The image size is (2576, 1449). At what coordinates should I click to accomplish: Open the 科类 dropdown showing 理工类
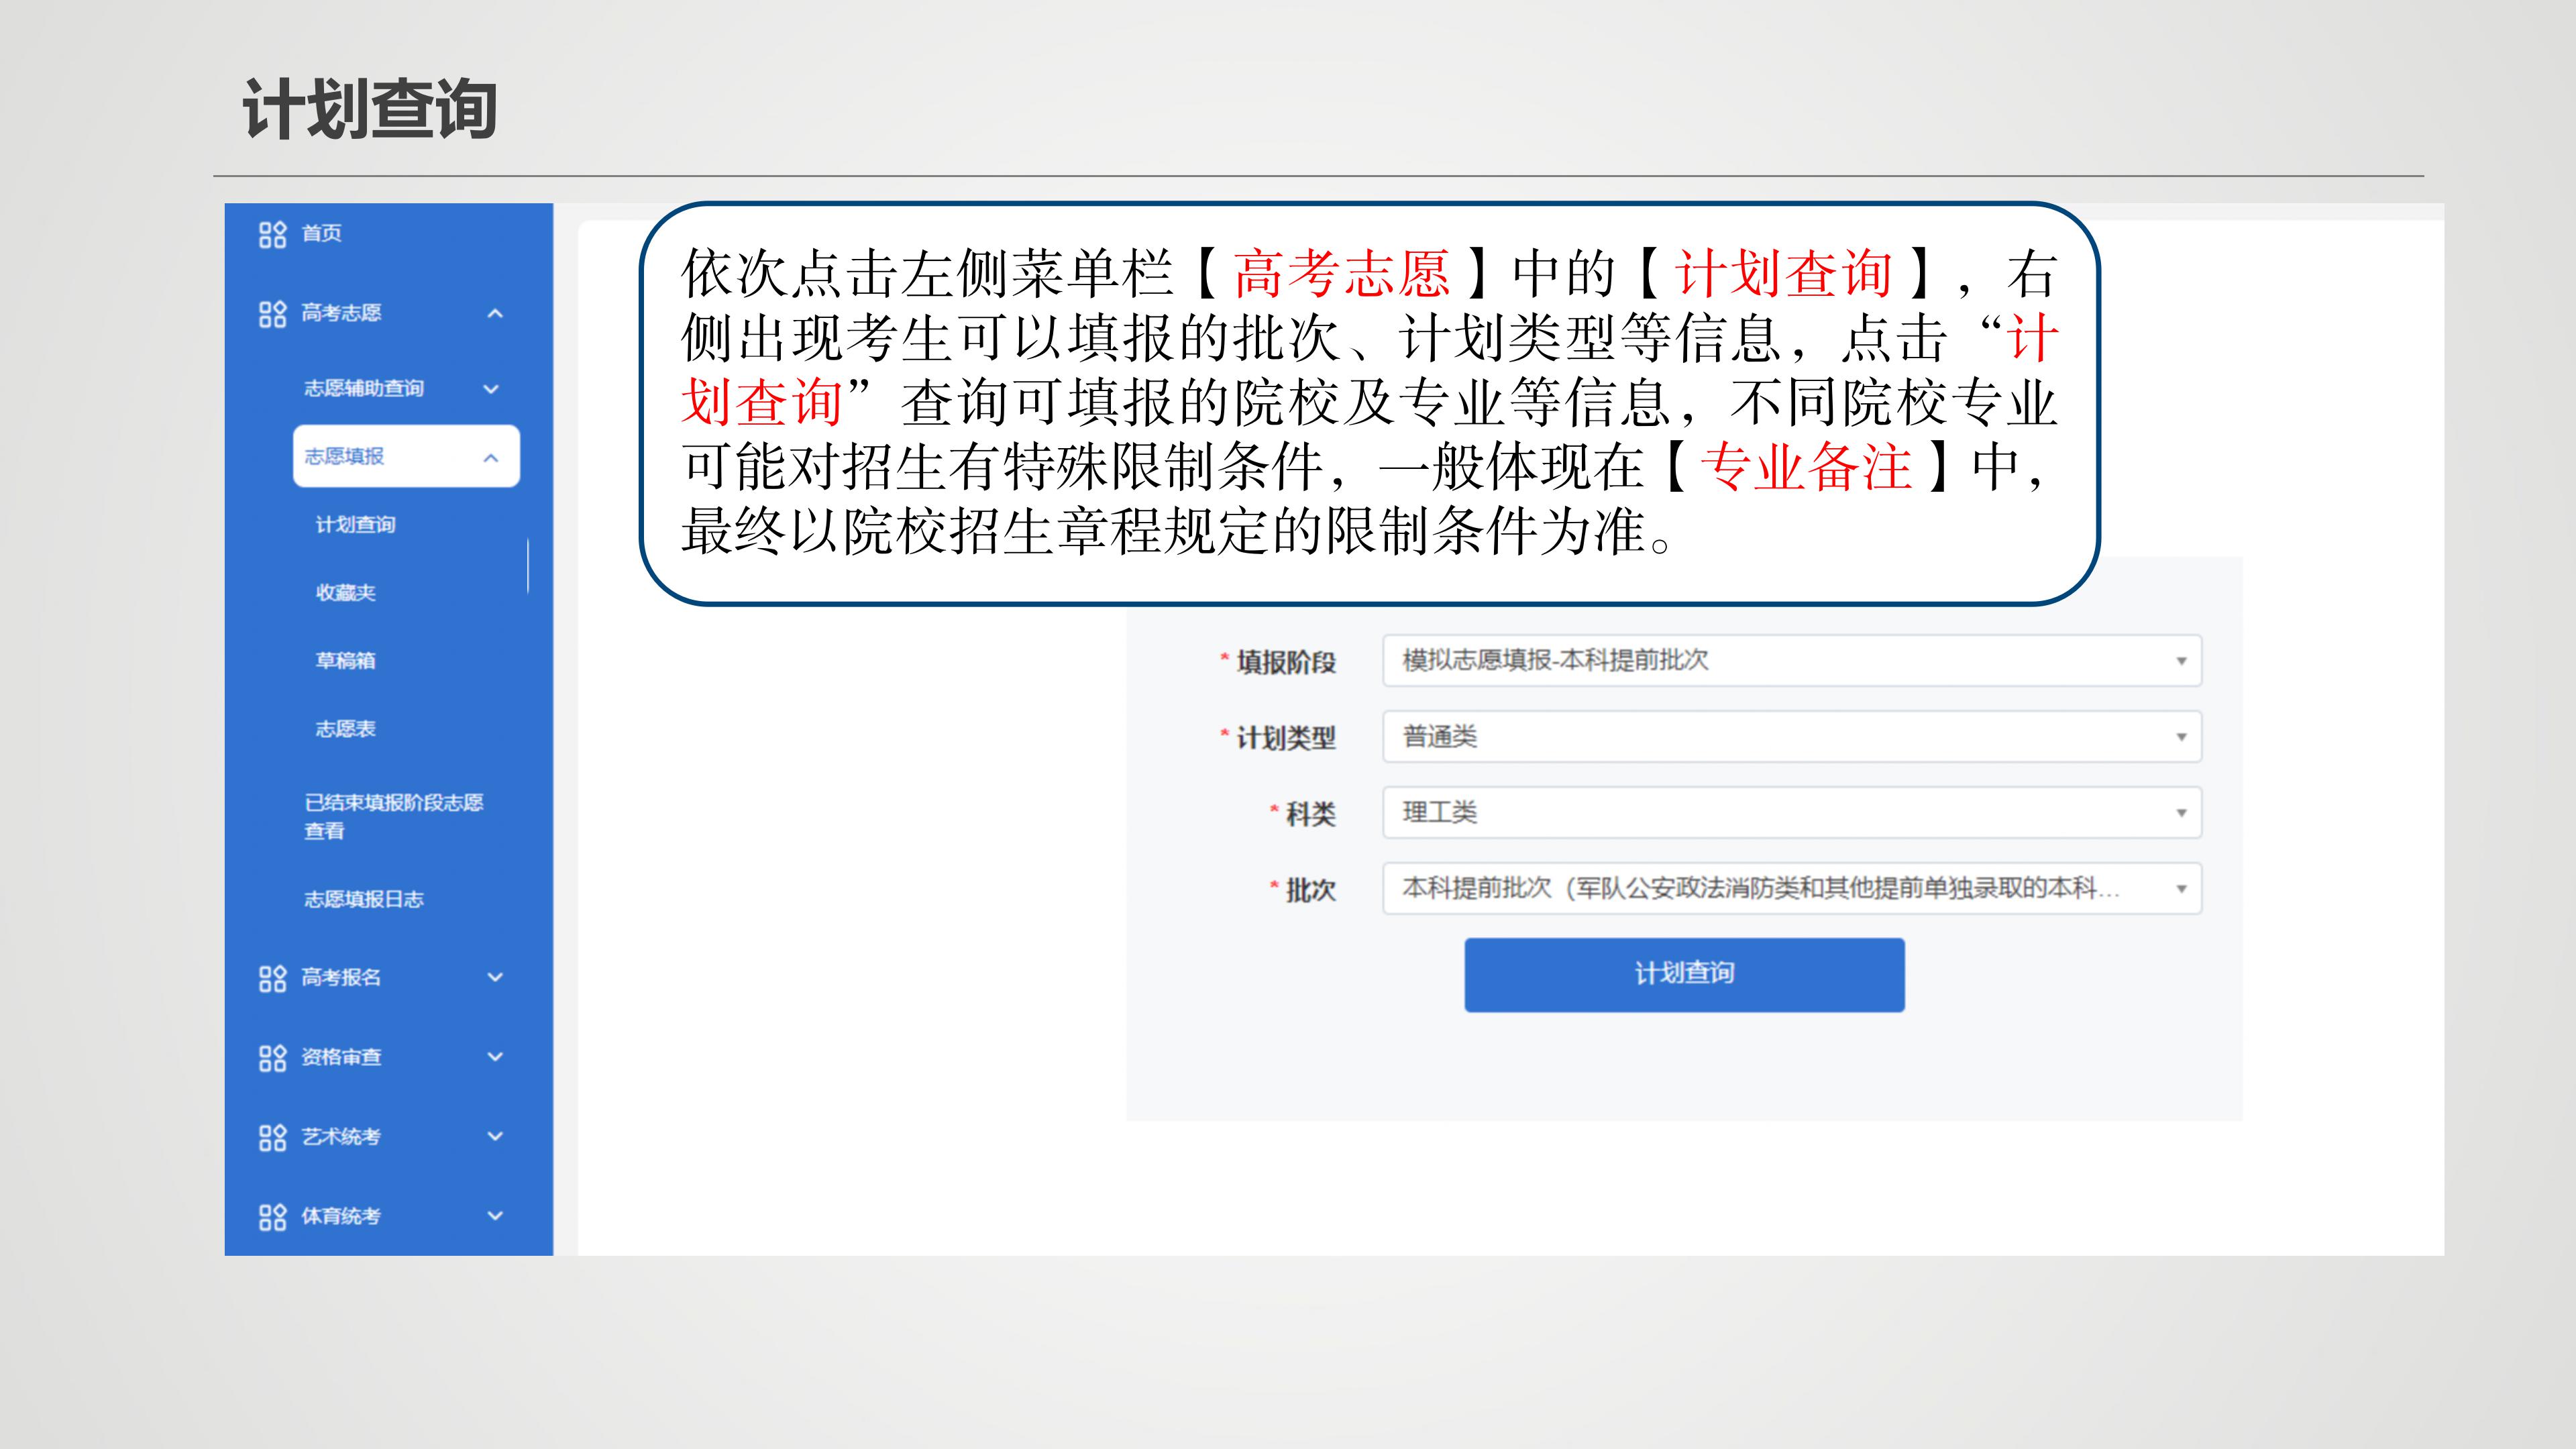(x=1792, y=812)
